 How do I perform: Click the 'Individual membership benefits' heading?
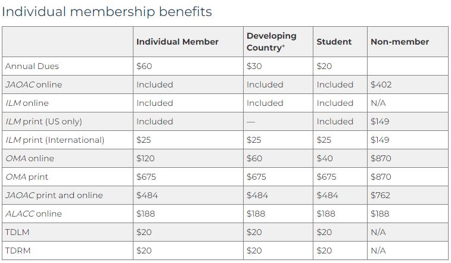click(x=107, y=11)
